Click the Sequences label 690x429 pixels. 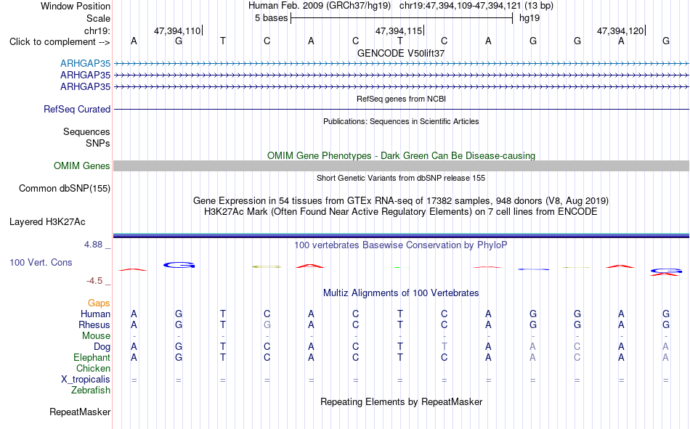(86, 131)
